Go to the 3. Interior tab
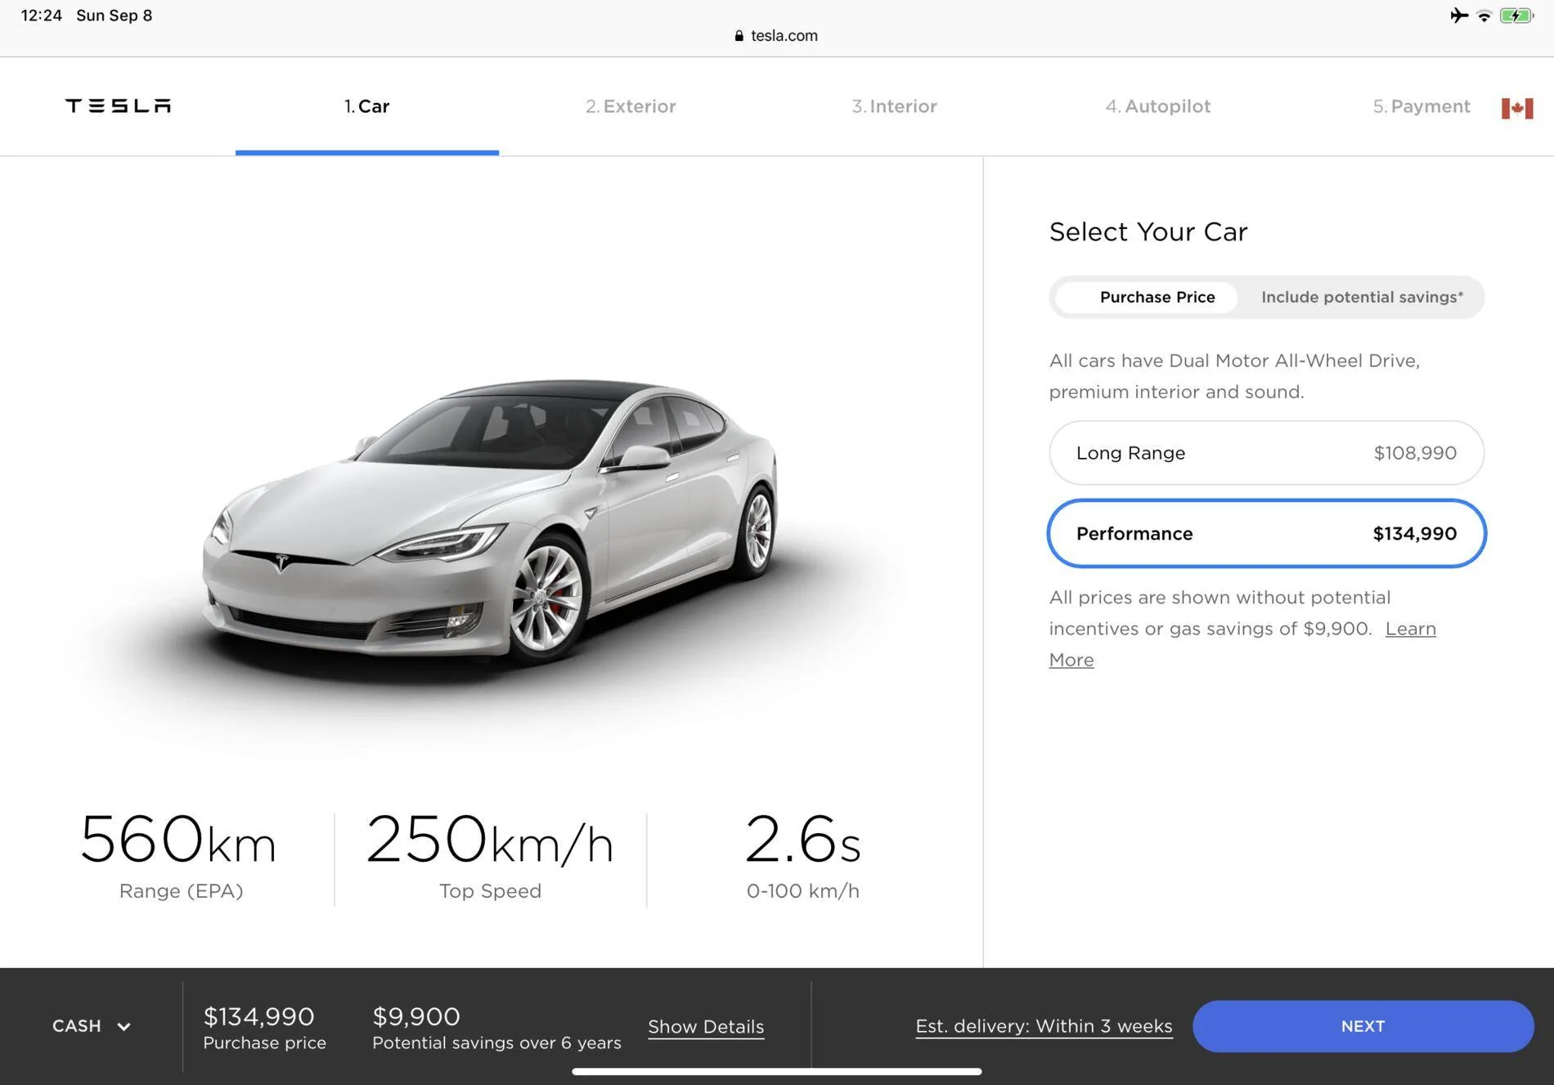The image size is (1554, 1085). click(894, 106)
